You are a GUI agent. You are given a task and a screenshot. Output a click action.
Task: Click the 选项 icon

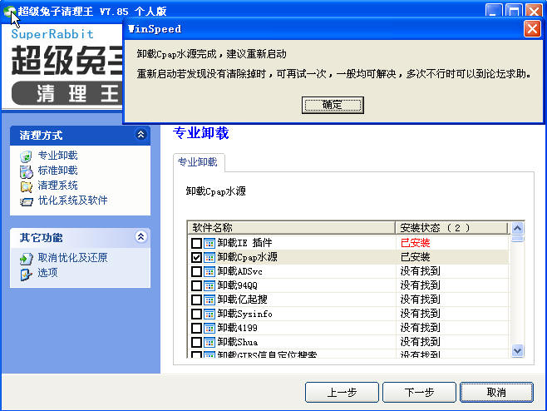pos(26,274)
